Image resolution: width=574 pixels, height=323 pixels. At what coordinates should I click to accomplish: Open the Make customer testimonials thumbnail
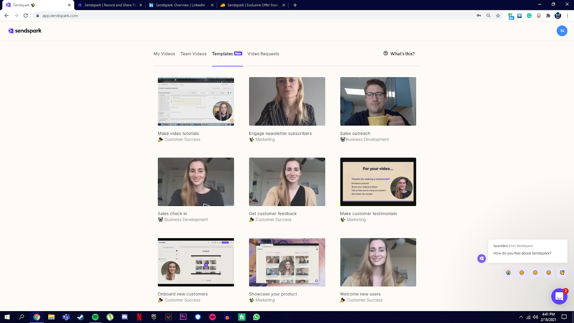(378, 182)
